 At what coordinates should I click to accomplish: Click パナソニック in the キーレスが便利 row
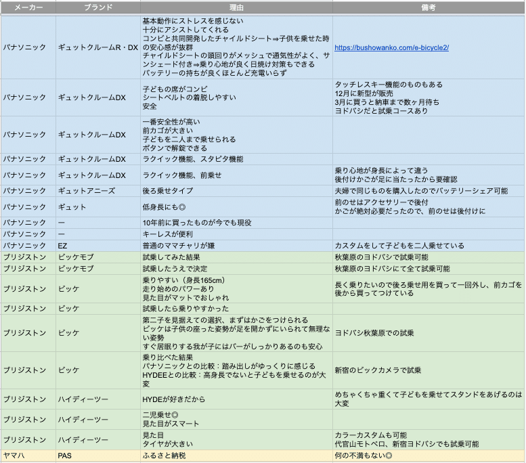coord(28,234)
